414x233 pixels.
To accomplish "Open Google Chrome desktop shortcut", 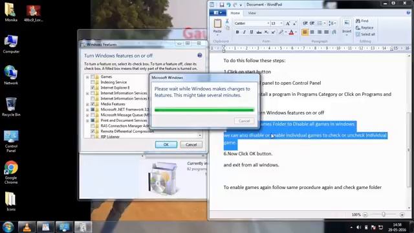I will (x=11, y=172).
